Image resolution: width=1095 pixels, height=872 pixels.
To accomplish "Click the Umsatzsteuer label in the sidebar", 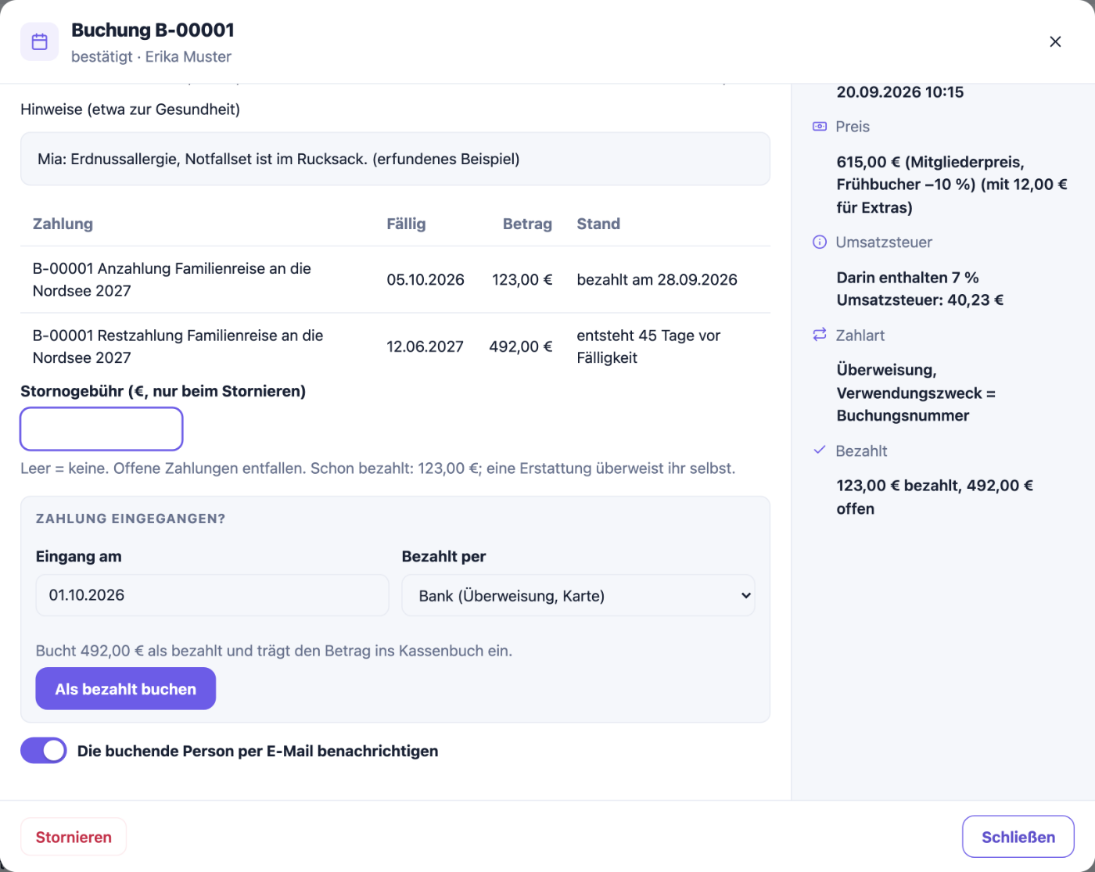I will click(884, 242).
